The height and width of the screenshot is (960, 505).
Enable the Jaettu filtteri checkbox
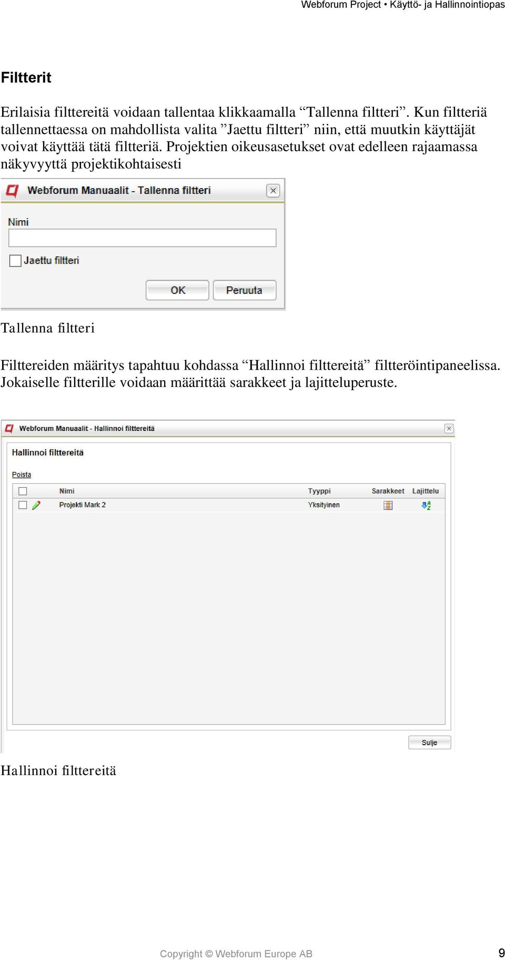pos(15,261)
